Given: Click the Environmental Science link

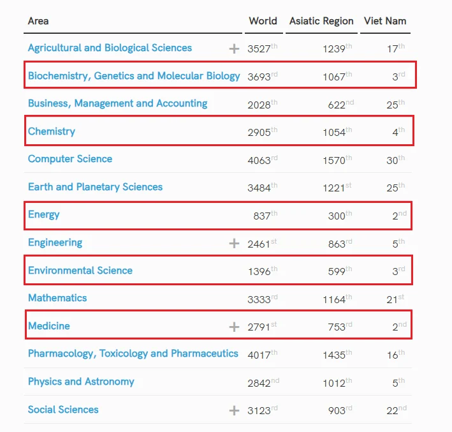Looking at the screenshot, I should (x=80, y=271).
